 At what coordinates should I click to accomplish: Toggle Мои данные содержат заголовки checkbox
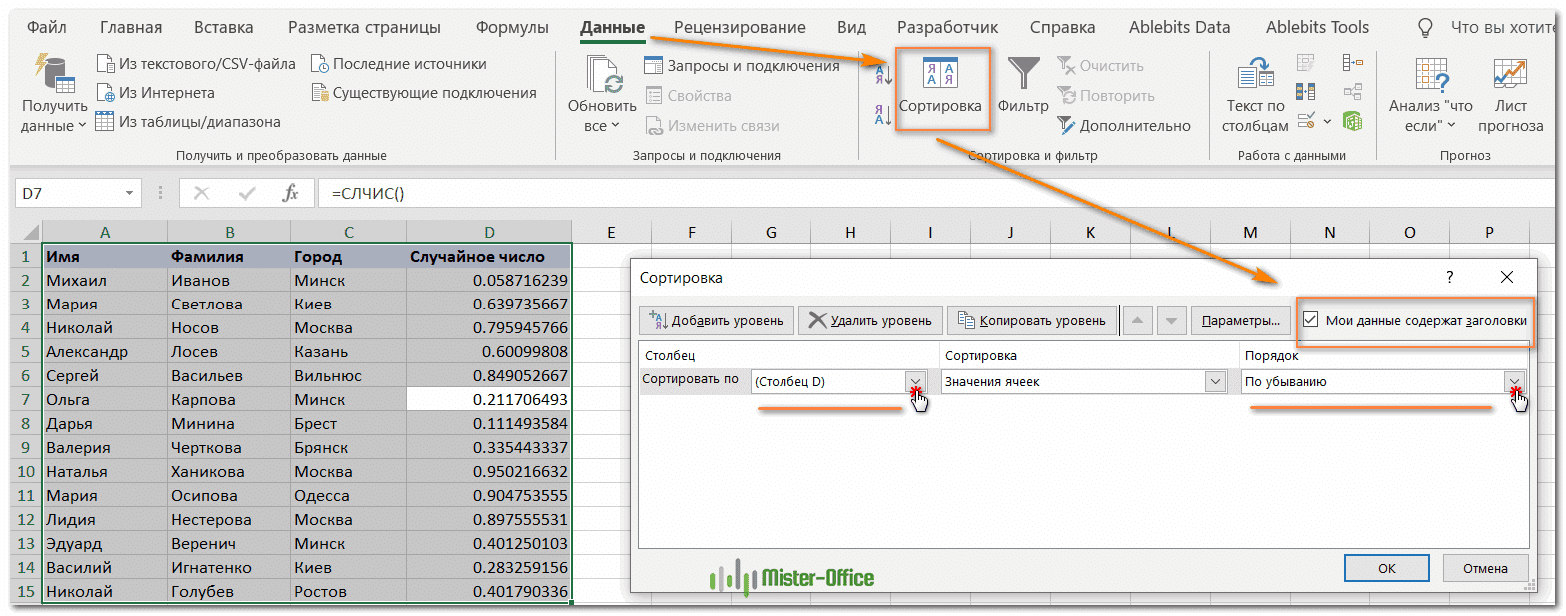coord(1310,320)
